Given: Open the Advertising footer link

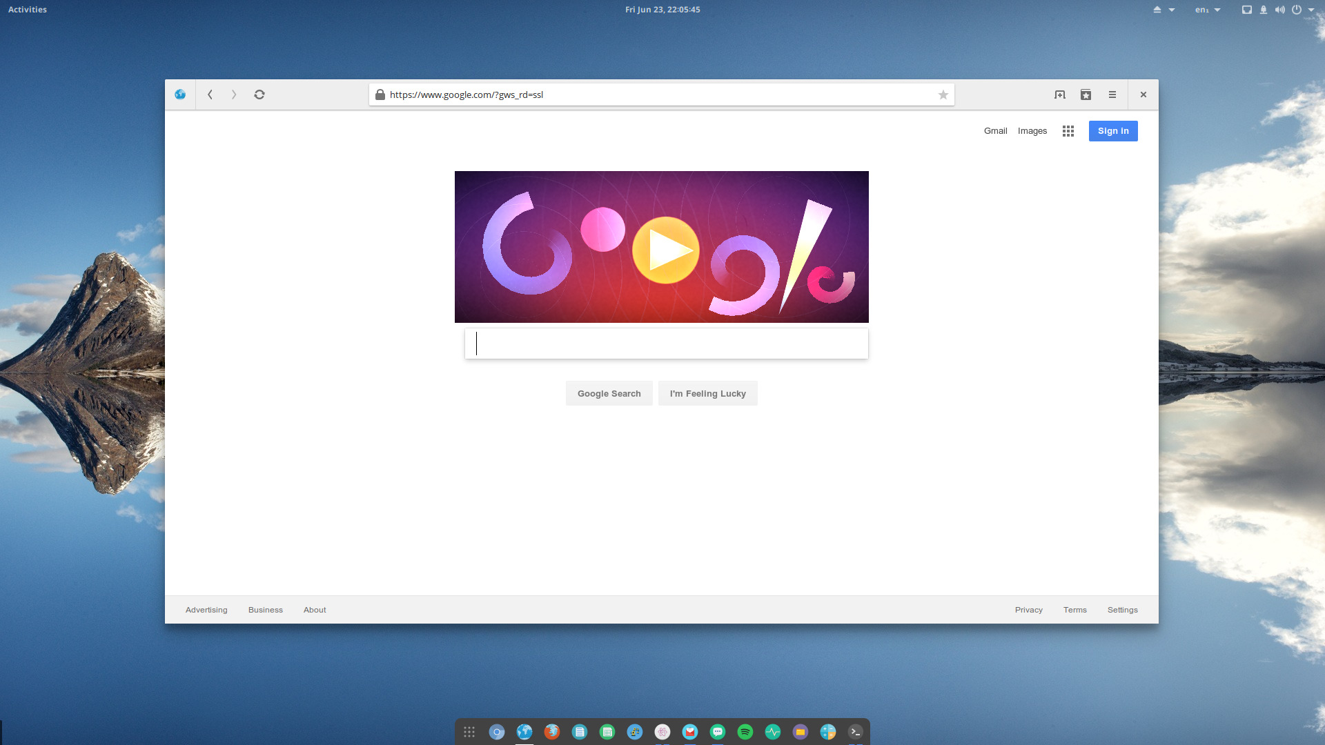Looking at the screenshot, I should 206,610.
